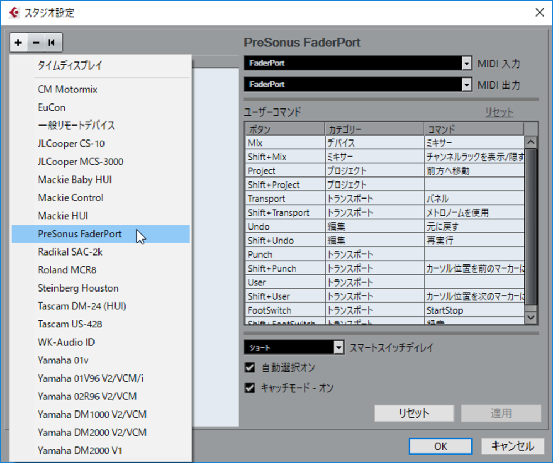The width and height of the screenshot is (553, 463).
Task: Select WK-Audio ID device
Action: (101, 342)
